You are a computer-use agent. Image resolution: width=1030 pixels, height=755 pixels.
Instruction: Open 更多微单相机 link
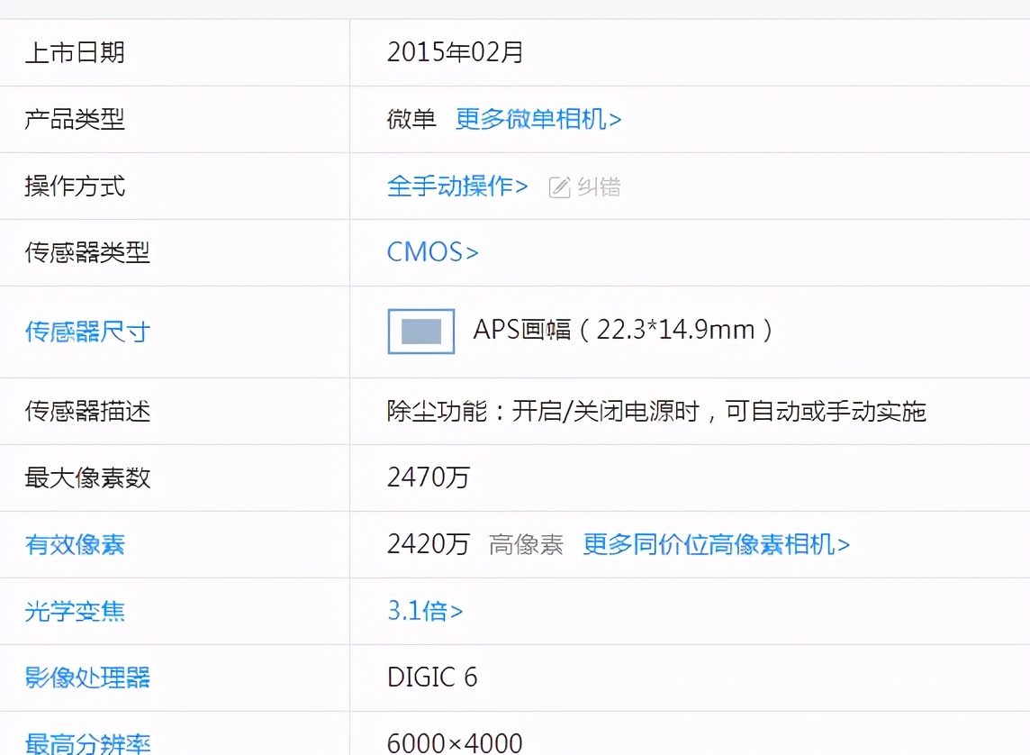click(x=538, y=119)
